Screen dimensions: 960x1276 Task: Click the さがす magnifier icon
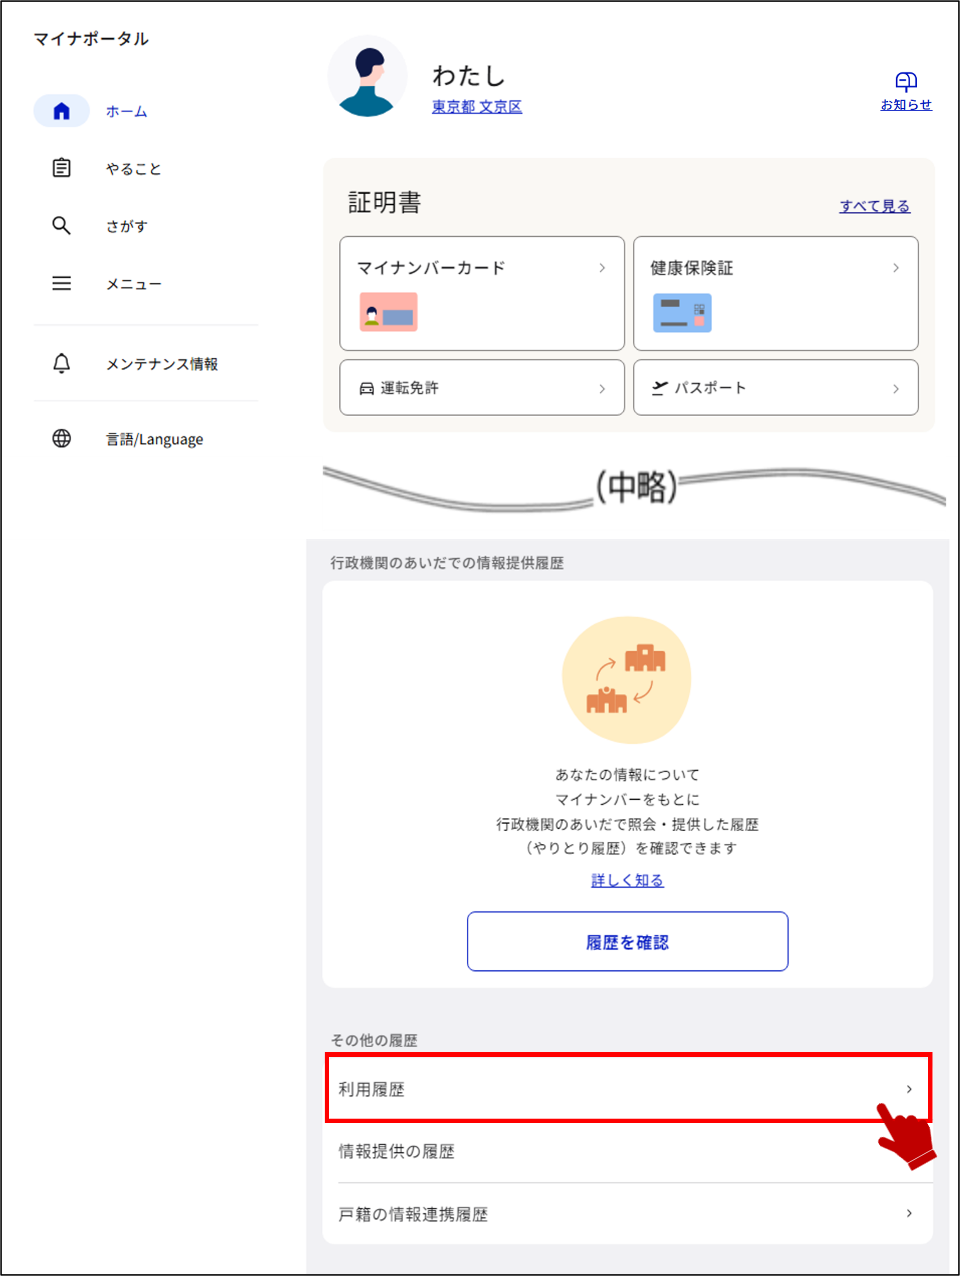tap(62, 226)
